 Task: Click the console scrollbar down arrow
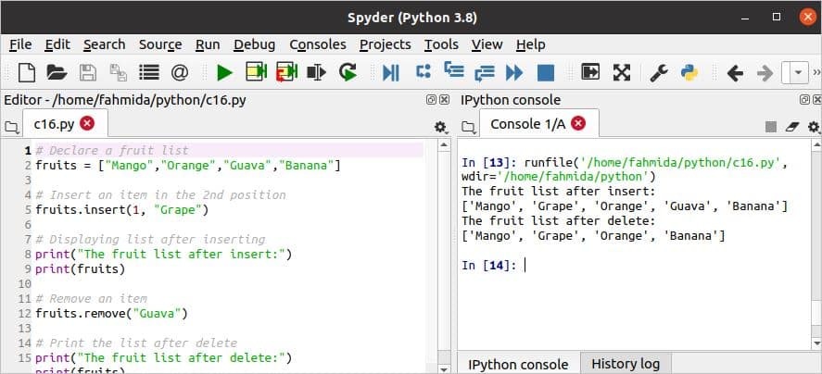tap(816, 343)
